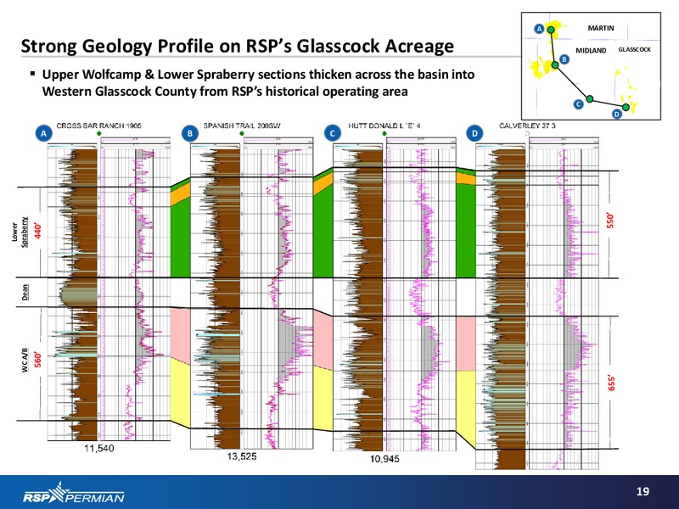Click the blue B marker on the inset map
The image size is (679, 509).
tap(564, 59)
